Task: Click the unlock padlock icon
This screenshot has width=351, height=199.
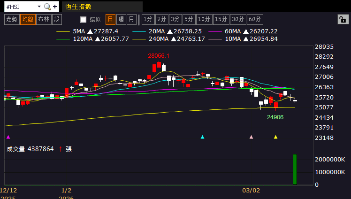Action: click(x=343, y=19)
